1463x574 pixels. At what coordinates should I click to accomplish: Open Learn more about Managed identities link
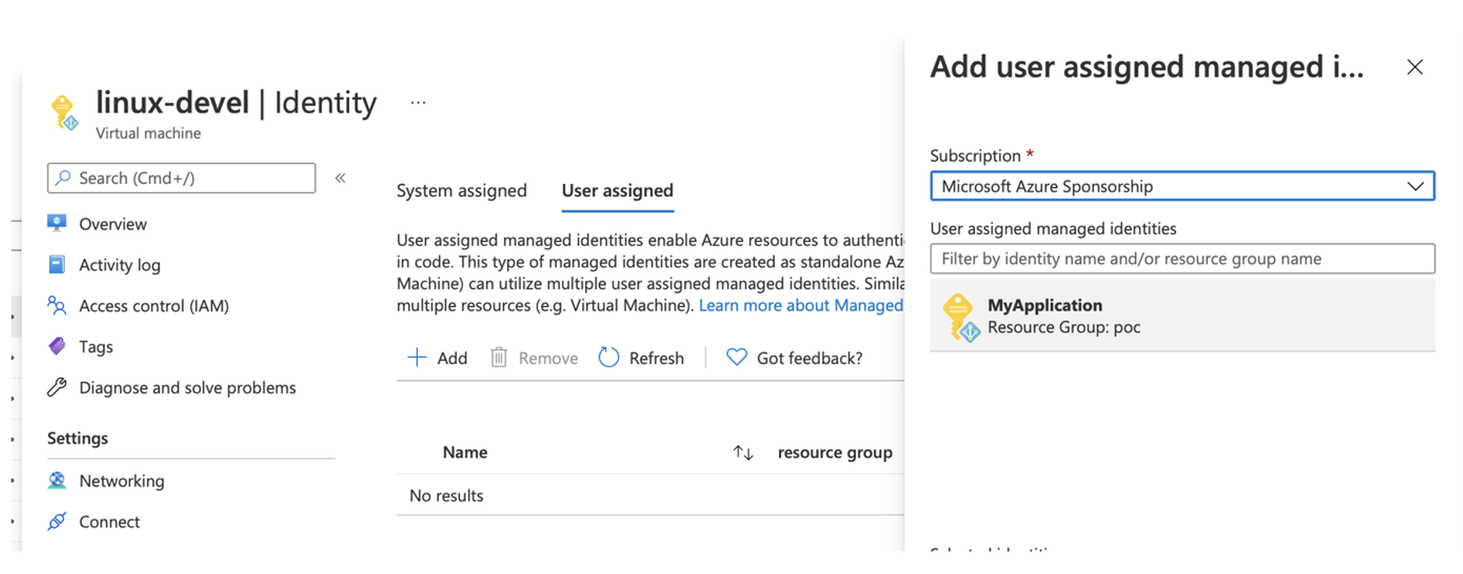click(801, 305)
